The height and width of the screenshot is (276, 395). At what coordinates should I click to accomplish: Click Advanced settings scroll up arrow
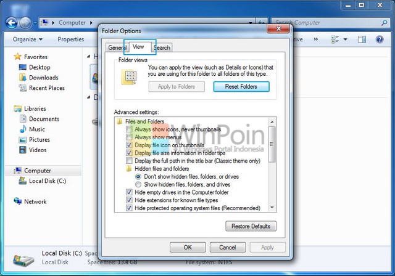(272, 122)
